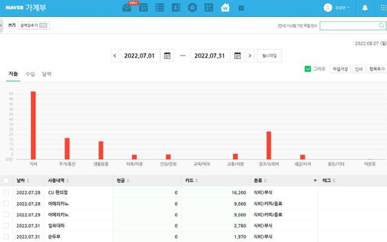Go to previous month with left arrow
The image size is (387, 242).
click(x=115, y=56)
